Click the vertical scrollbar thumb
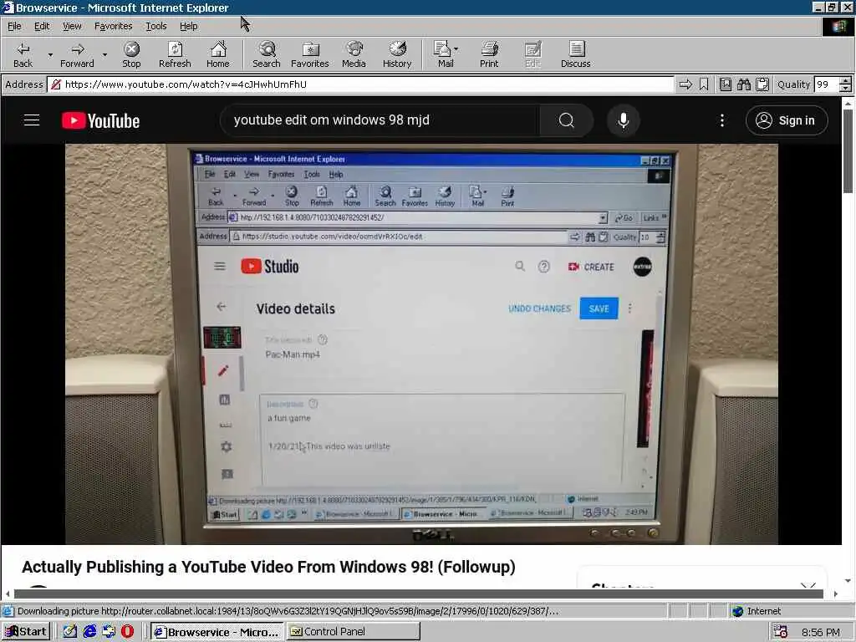This screenshot has width=856, height=642. point(848,150)
